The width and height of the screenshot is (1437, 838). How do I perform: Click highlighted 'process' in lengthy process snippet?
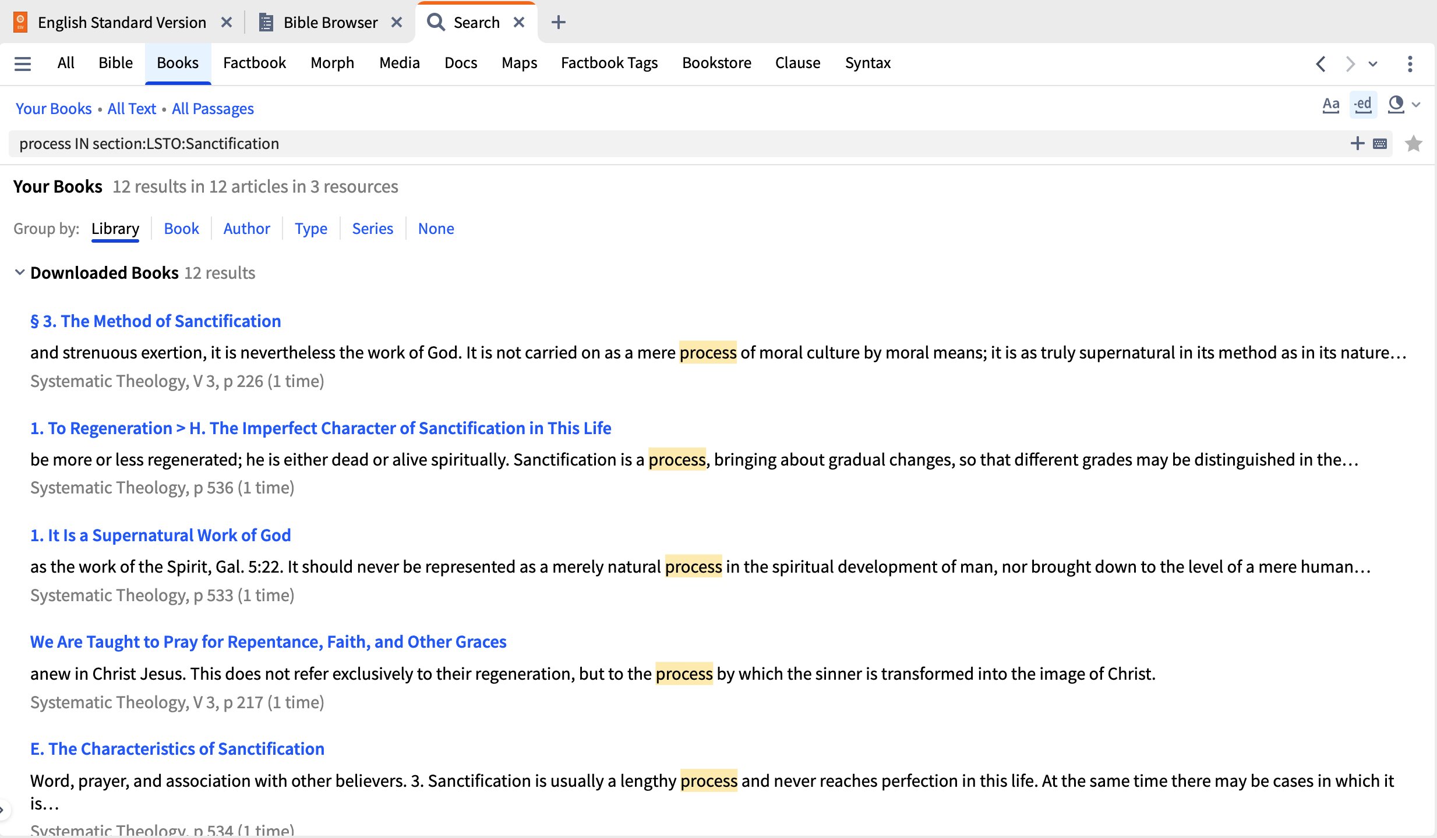709,781
